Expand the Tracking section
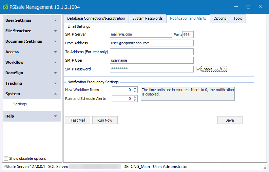This screenshot has height=172, width=269. click(32, 83)
